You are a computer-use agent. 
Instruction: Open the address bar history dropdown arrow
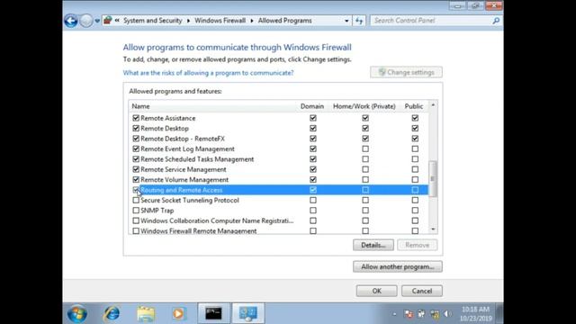point(346,21)
